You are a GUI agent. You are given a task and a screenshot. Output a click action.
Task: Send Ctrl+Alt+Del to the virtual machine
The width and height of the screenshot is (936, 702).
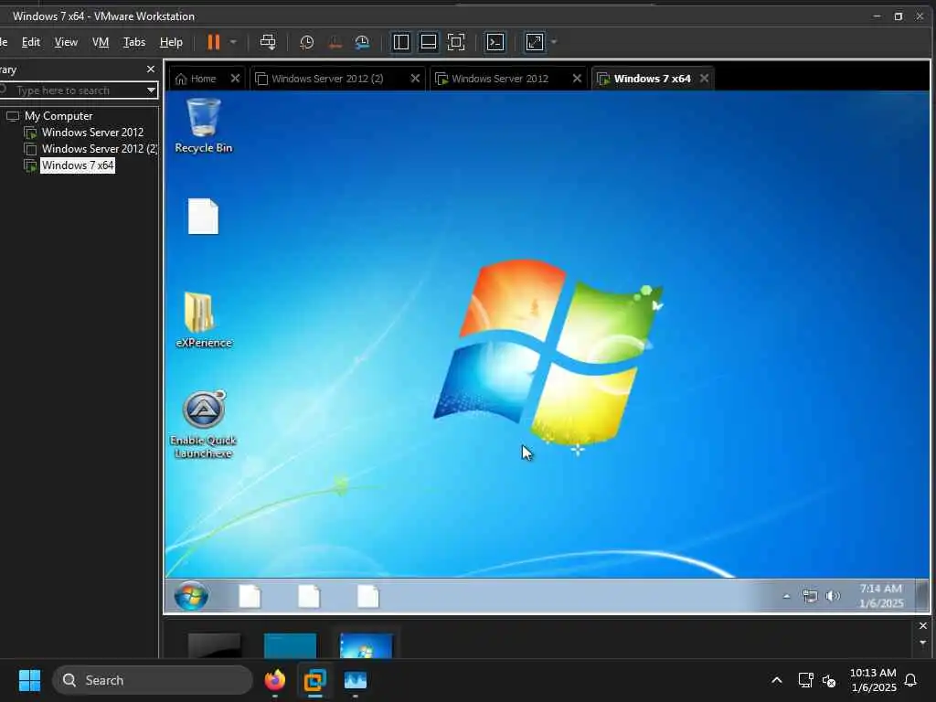click(x=268, y=42)
